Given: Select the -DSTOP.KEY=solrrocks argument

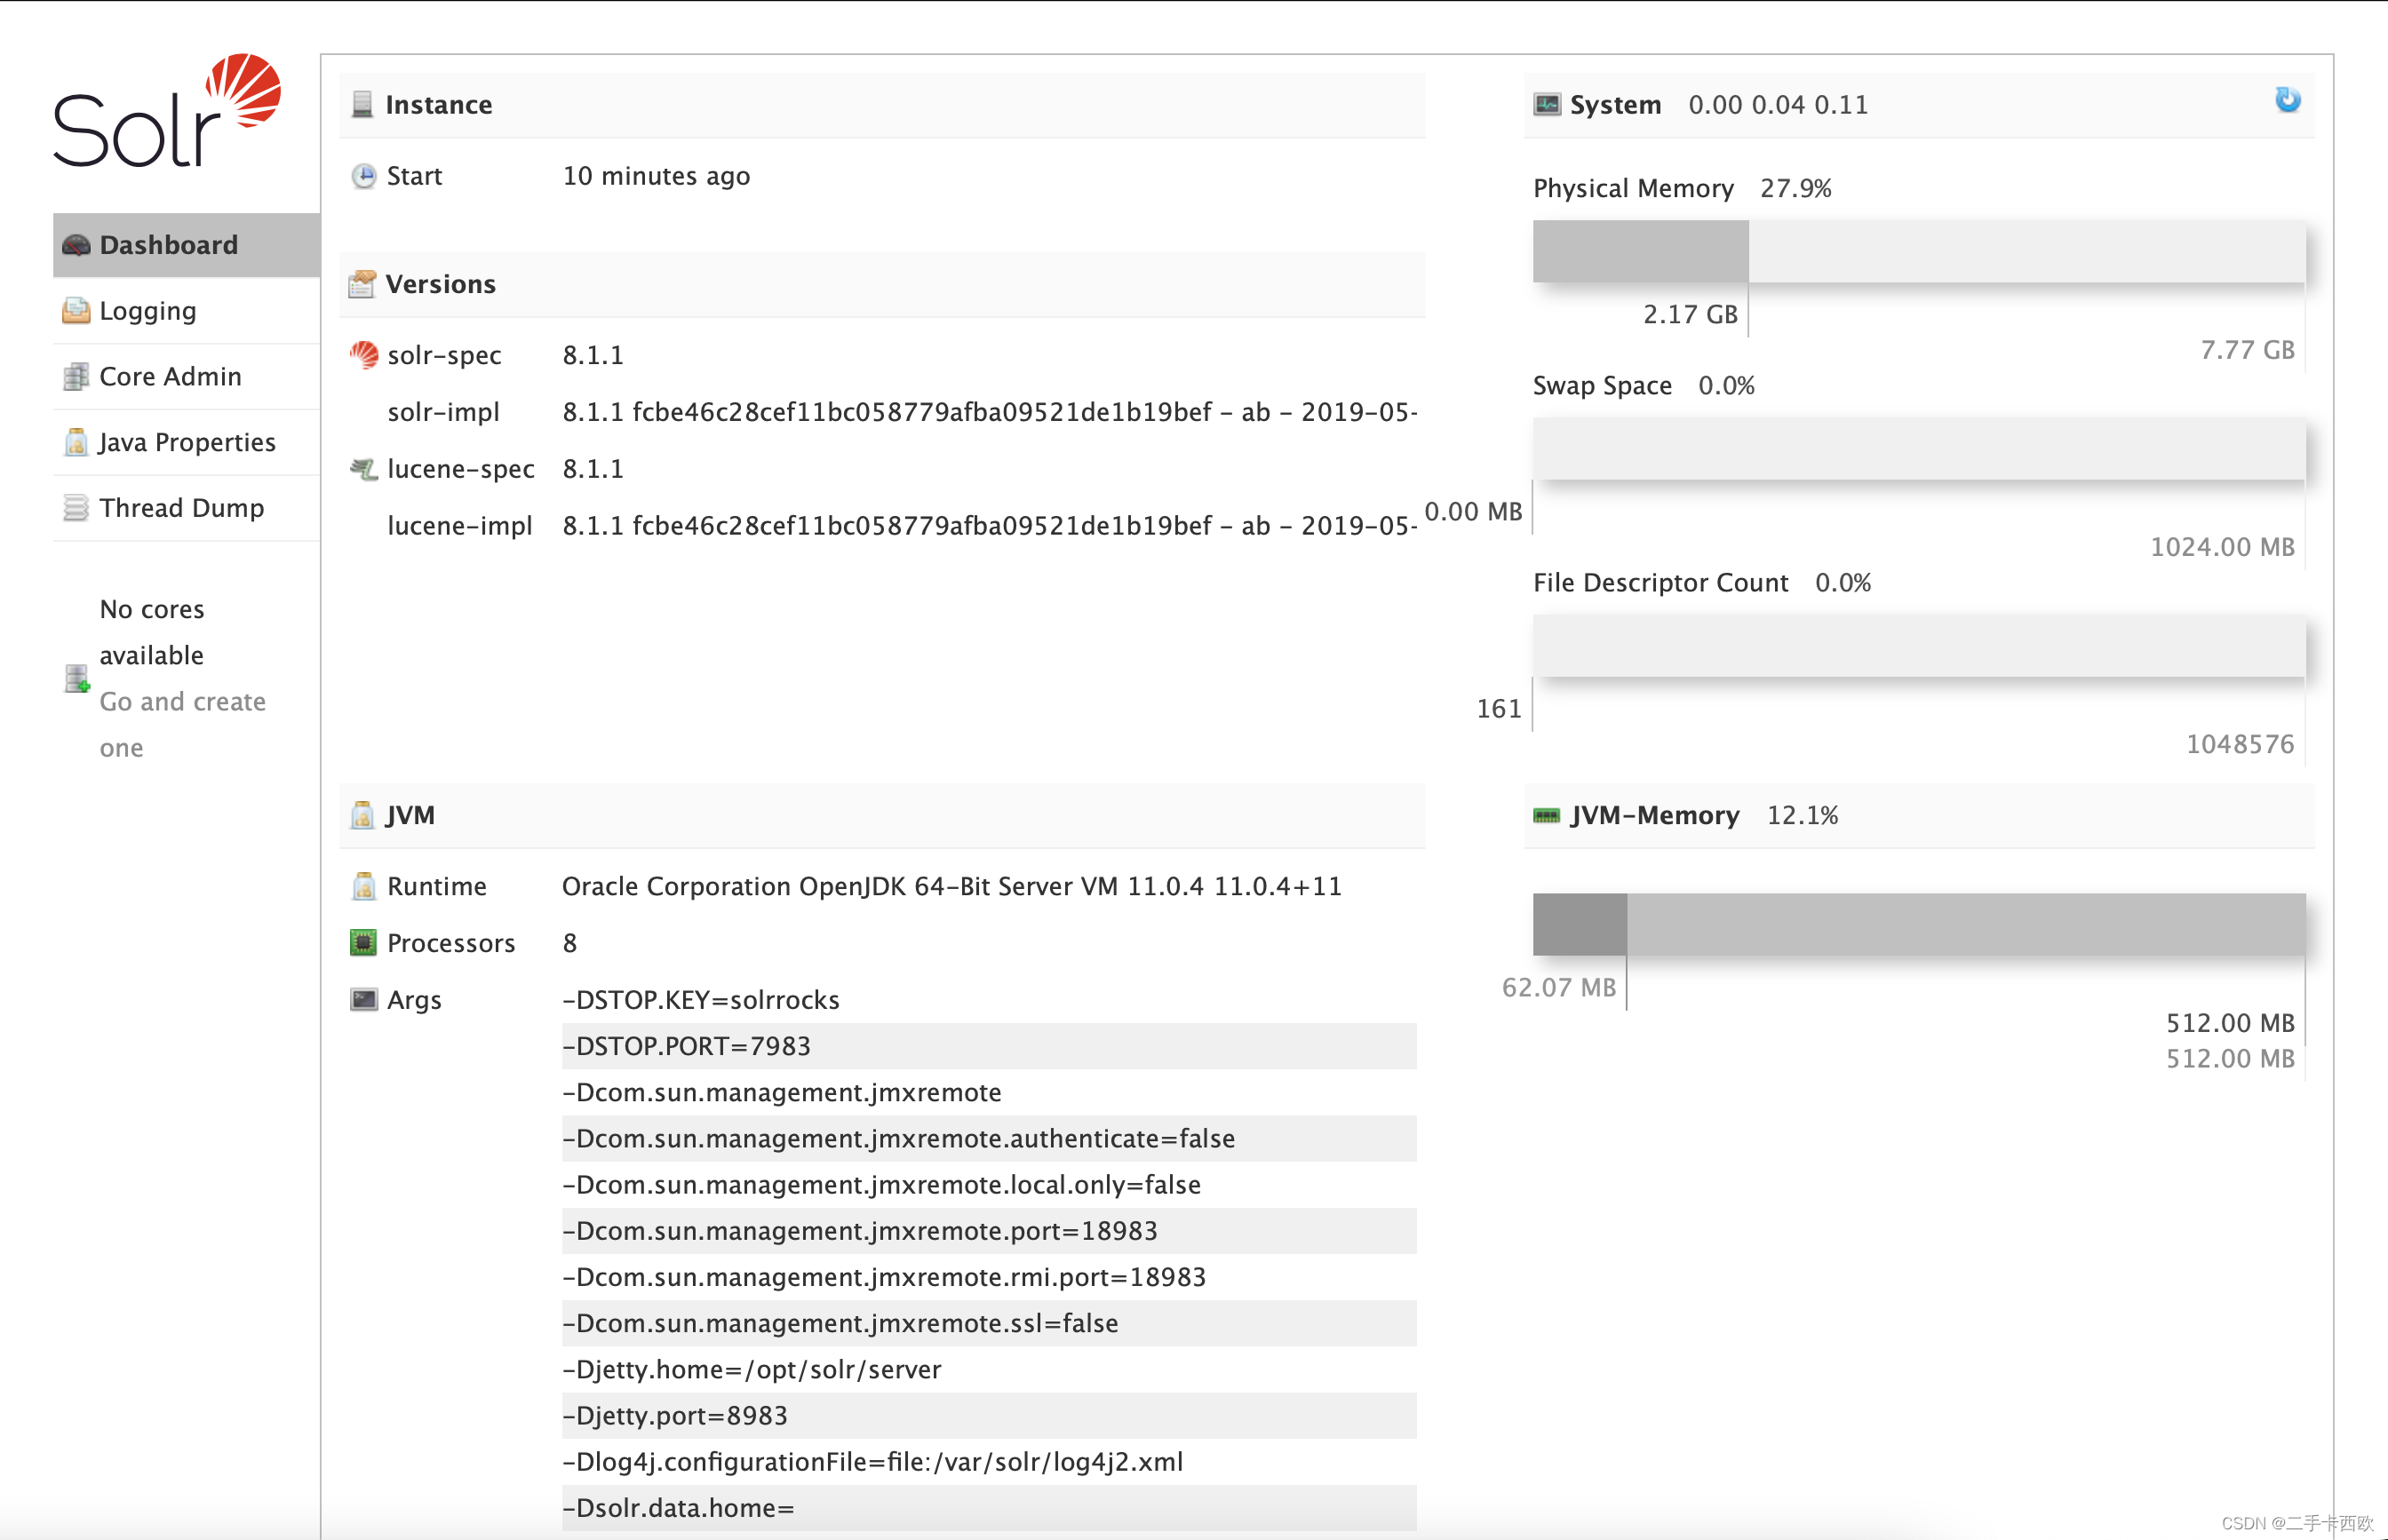Looking at the screenshot, I should pyautogui.click(x=701, y=1000).
